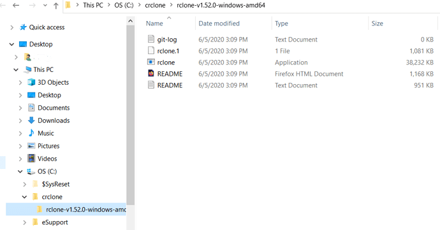Navigate to OS (C:) in breadcrumb

[x=124, y=5]
